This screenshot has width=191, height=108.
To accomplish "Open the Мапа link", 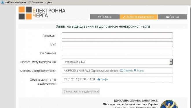I will (140, 71).
